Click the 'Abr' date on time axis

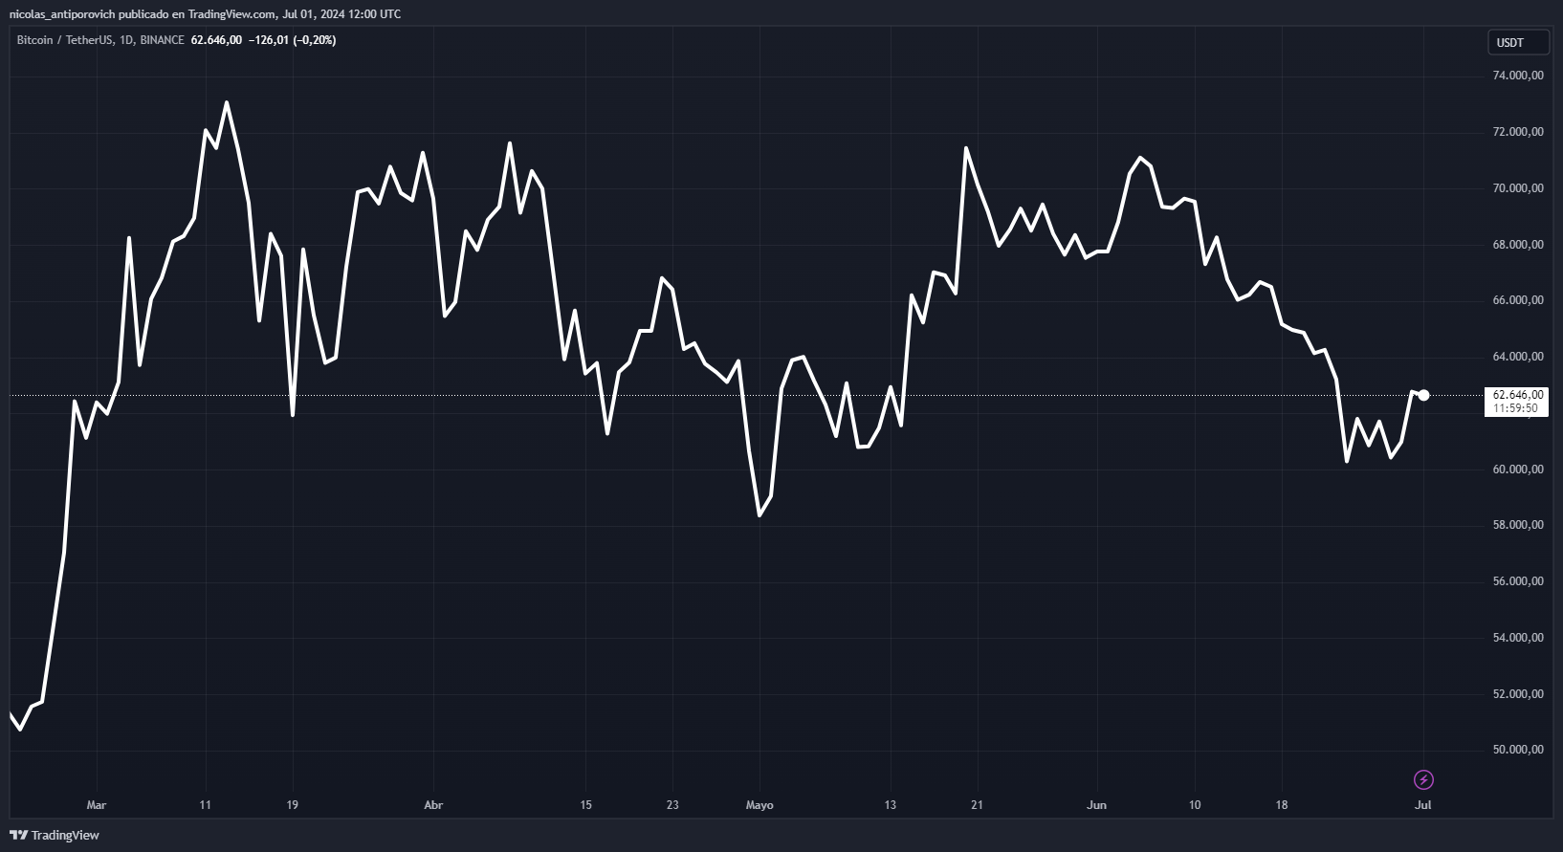point(433,805)
